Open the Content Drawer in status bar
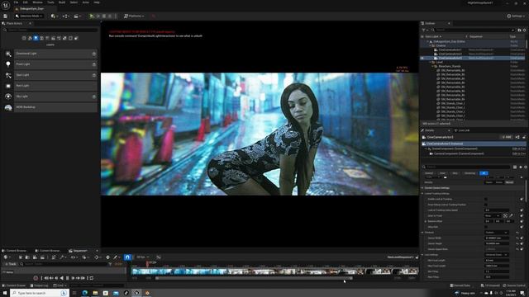529x297 pixels. (14, 285)
